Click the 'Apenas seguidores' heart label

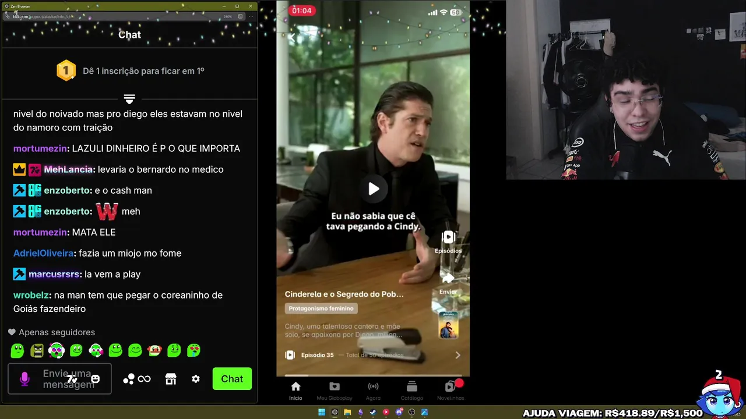51,332
